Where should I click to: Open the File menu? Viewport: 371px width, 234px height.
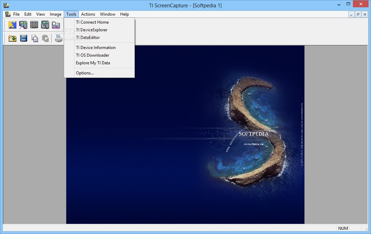click(x=16, y=14)
